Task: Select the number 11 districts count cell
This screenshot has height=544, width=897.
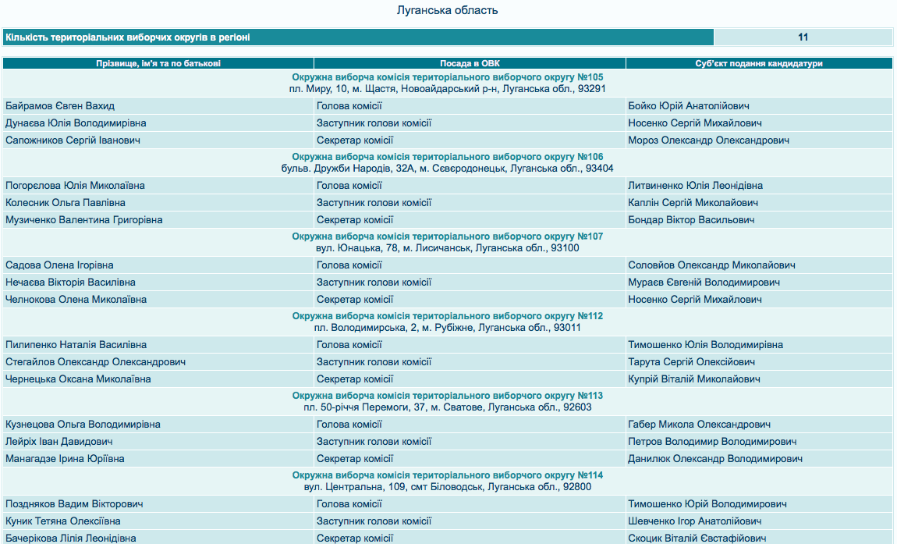Action: pos(803,37)
